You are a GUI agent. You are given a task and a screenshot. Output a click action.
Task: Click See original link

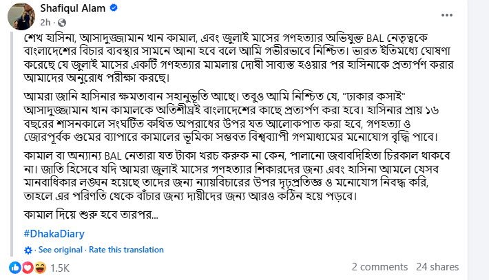pyautogui.click(x=61, y=249)
